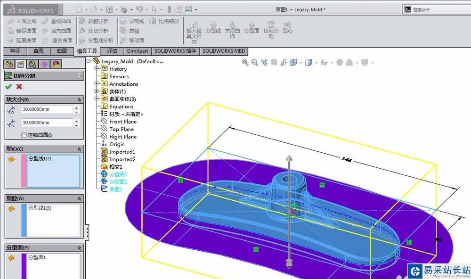Choose the 直纹曲面 ruled surface tool
Image resolution: width=471 pixels, height=279 pixels.
(57, 21)
